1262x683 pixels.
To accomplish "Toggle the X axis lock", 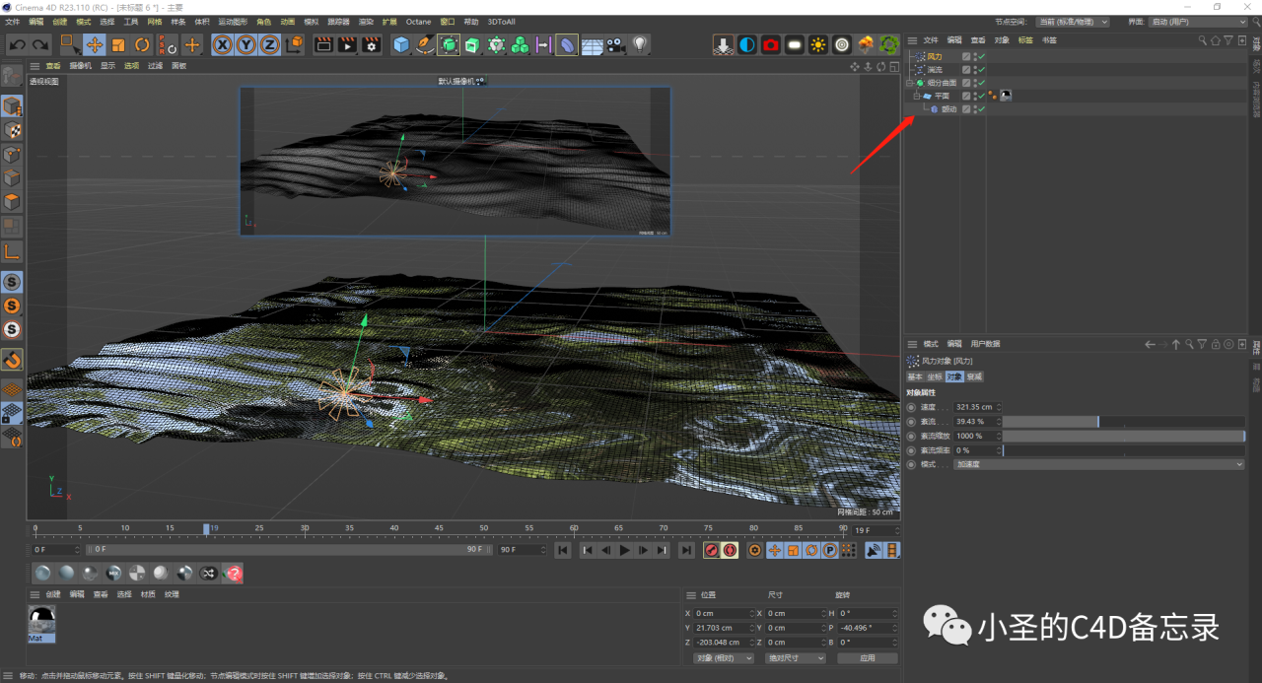I will point(223,41).
